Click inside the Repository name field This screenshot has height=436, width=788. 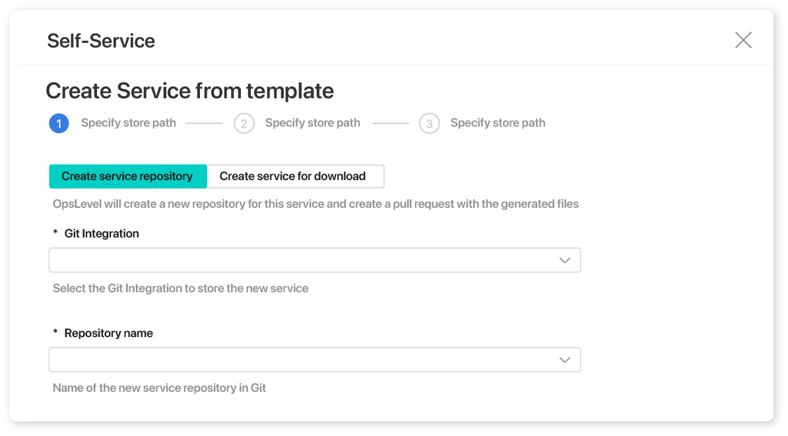tap(297, 359)
